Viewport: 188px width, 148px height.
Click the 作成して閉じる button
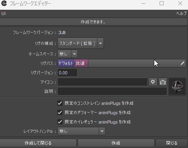(38, 143)
